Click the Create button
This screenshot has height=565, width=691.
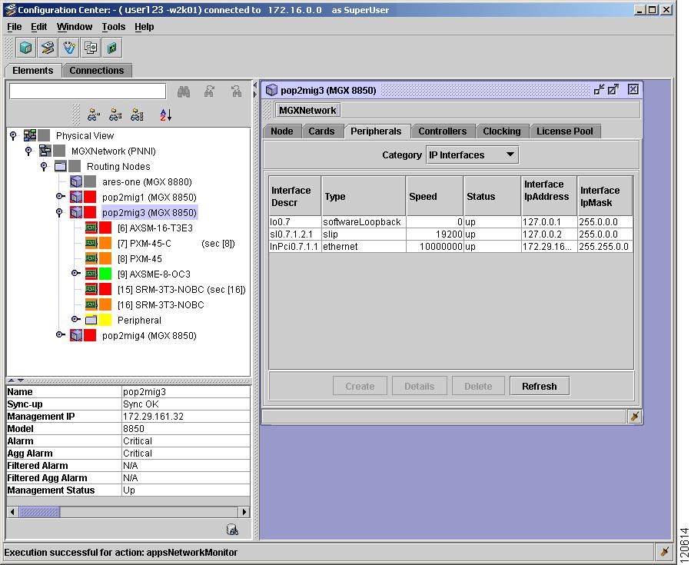[360, 386]
